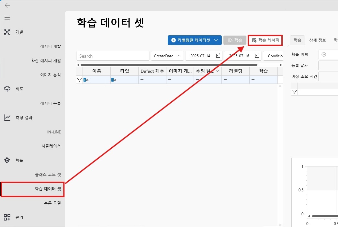Click the 개발 network node icon
Screen dimensions: 338x227
(x=7, y=32)
